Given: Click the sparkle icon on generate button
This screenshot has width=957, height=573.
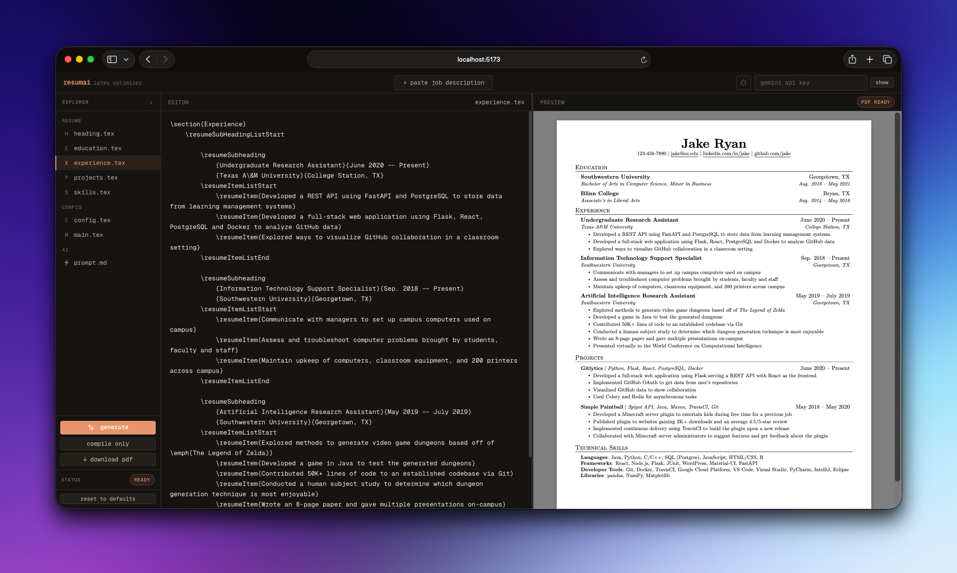Looking at the screenshot, I should point(91,427).
